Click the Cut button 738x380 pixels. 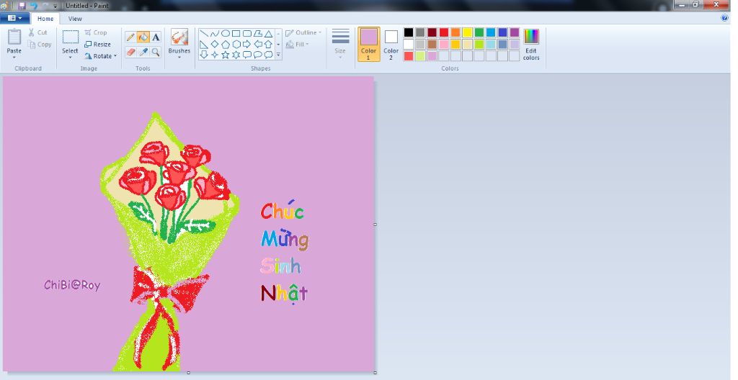pos(37,32)
